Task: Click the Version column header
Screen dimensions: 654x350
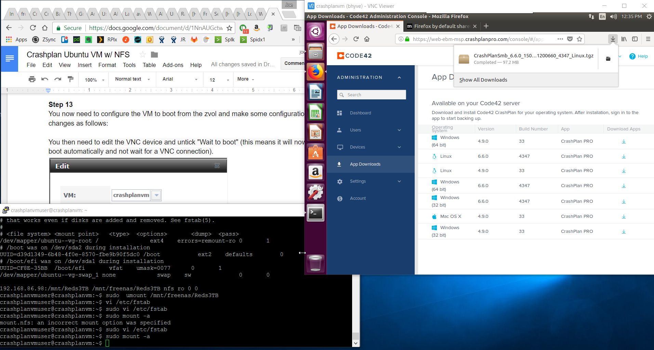Action: (486, 129)
